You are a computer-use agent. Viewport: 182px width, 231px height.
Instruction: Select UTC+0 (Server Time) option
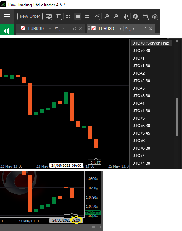(151, 43)
